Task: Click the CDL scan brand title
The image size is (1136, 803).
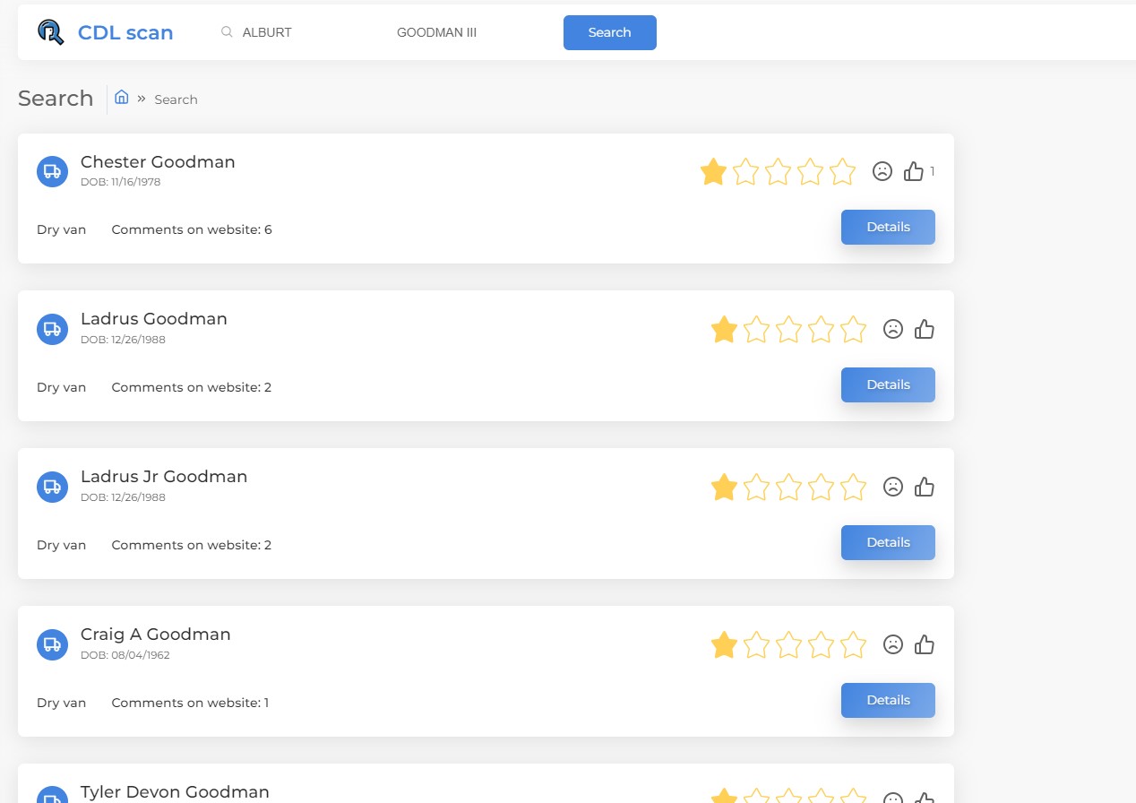Action: 125,33
